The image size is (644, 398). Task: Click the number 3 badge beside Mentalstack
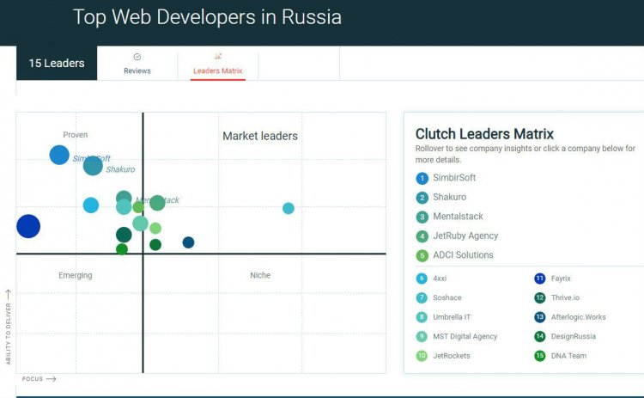pyautogui.click(x=422, y=217)
